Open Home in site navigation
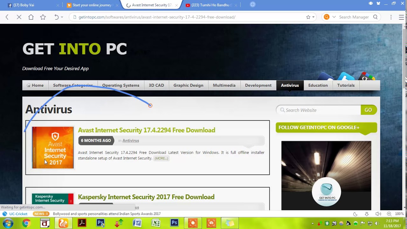The image size is (407, 229). (35, 85)
